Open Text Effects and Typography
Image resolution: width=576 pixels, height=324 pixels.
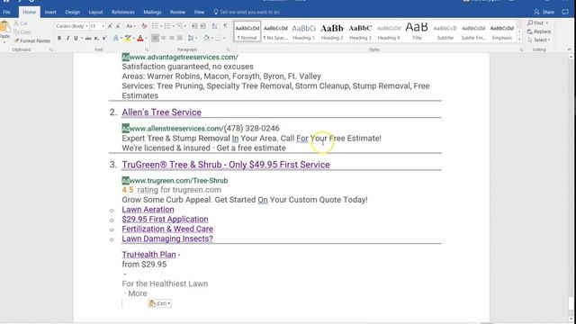[116, 38]
